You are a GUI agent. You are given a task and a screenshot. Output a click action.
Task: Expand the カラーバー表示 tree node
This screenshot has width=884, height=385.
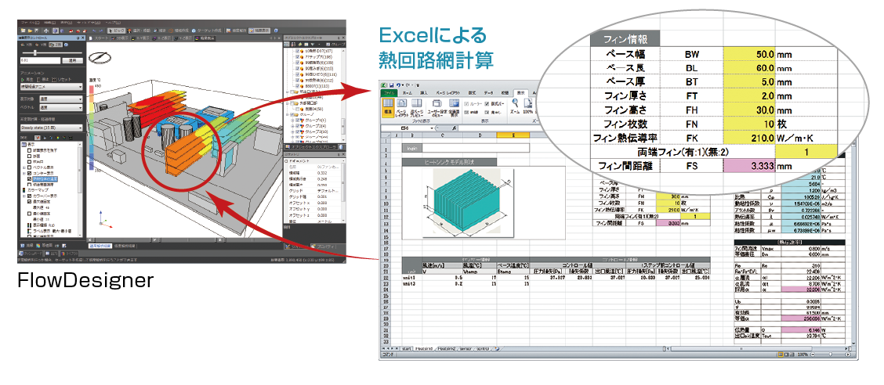click(24, 196)
